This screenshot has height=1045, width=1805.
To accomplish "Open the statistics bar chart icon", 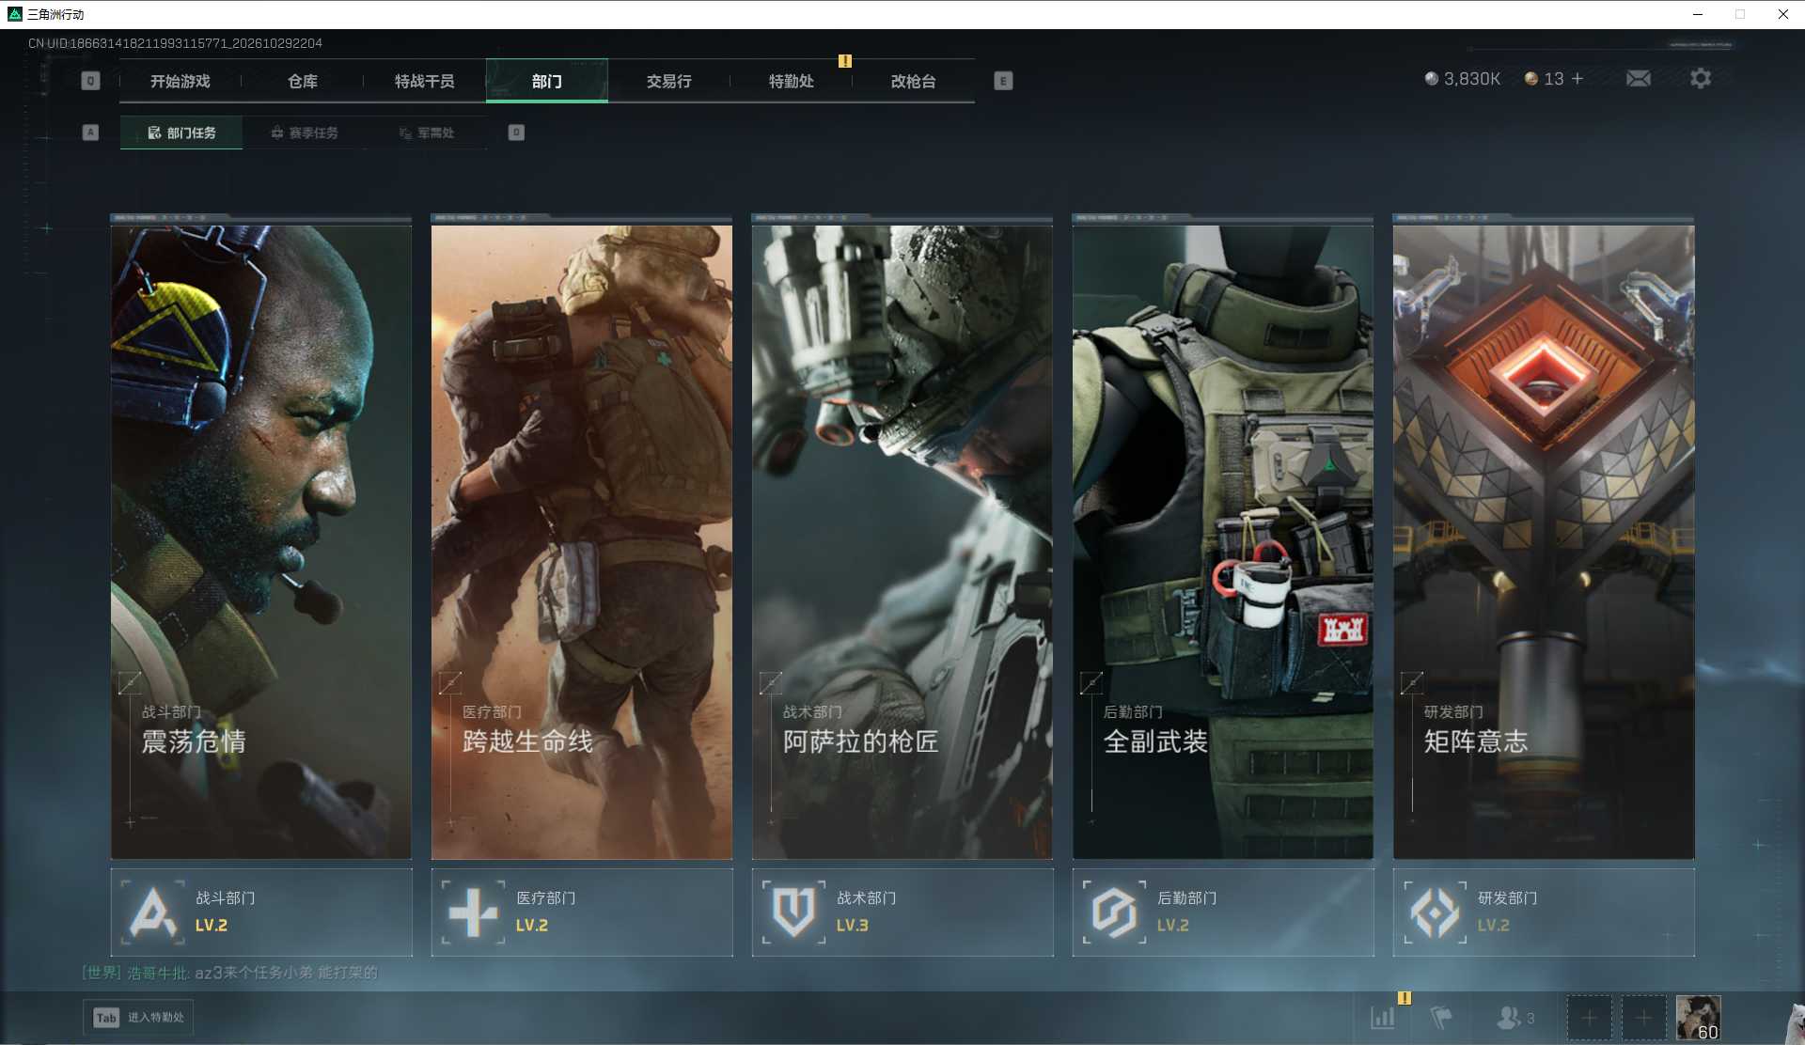I will pos(1383,1018).
